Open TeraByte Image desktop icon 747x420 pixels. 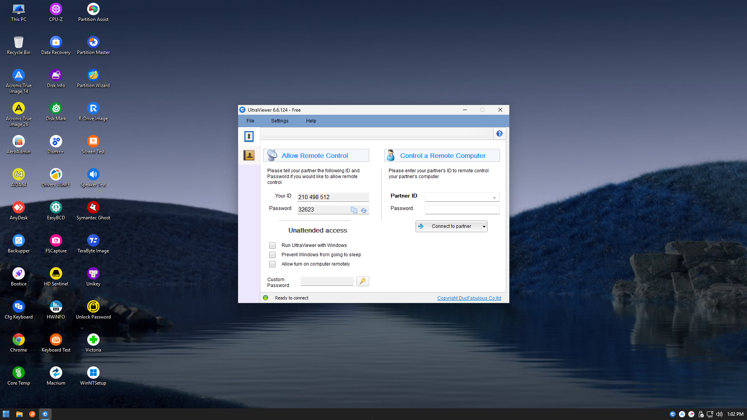(93, 244)
